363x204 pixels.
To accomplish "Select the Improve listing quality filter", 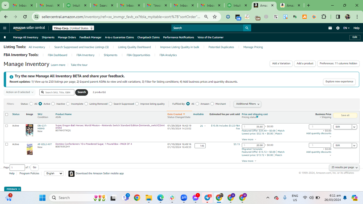I will click(137, 104).
